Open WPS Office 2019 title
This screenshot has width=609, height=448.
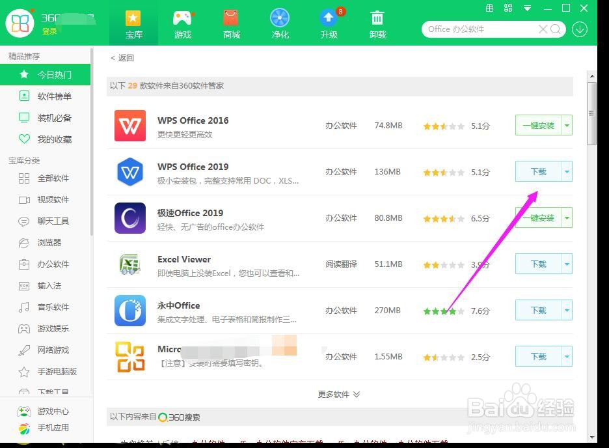[193, 167]
